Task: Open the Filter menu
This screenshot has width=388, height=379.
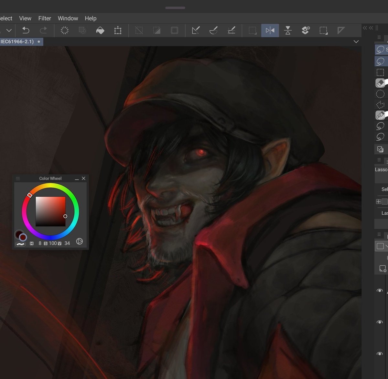Action: pos(45,18)
